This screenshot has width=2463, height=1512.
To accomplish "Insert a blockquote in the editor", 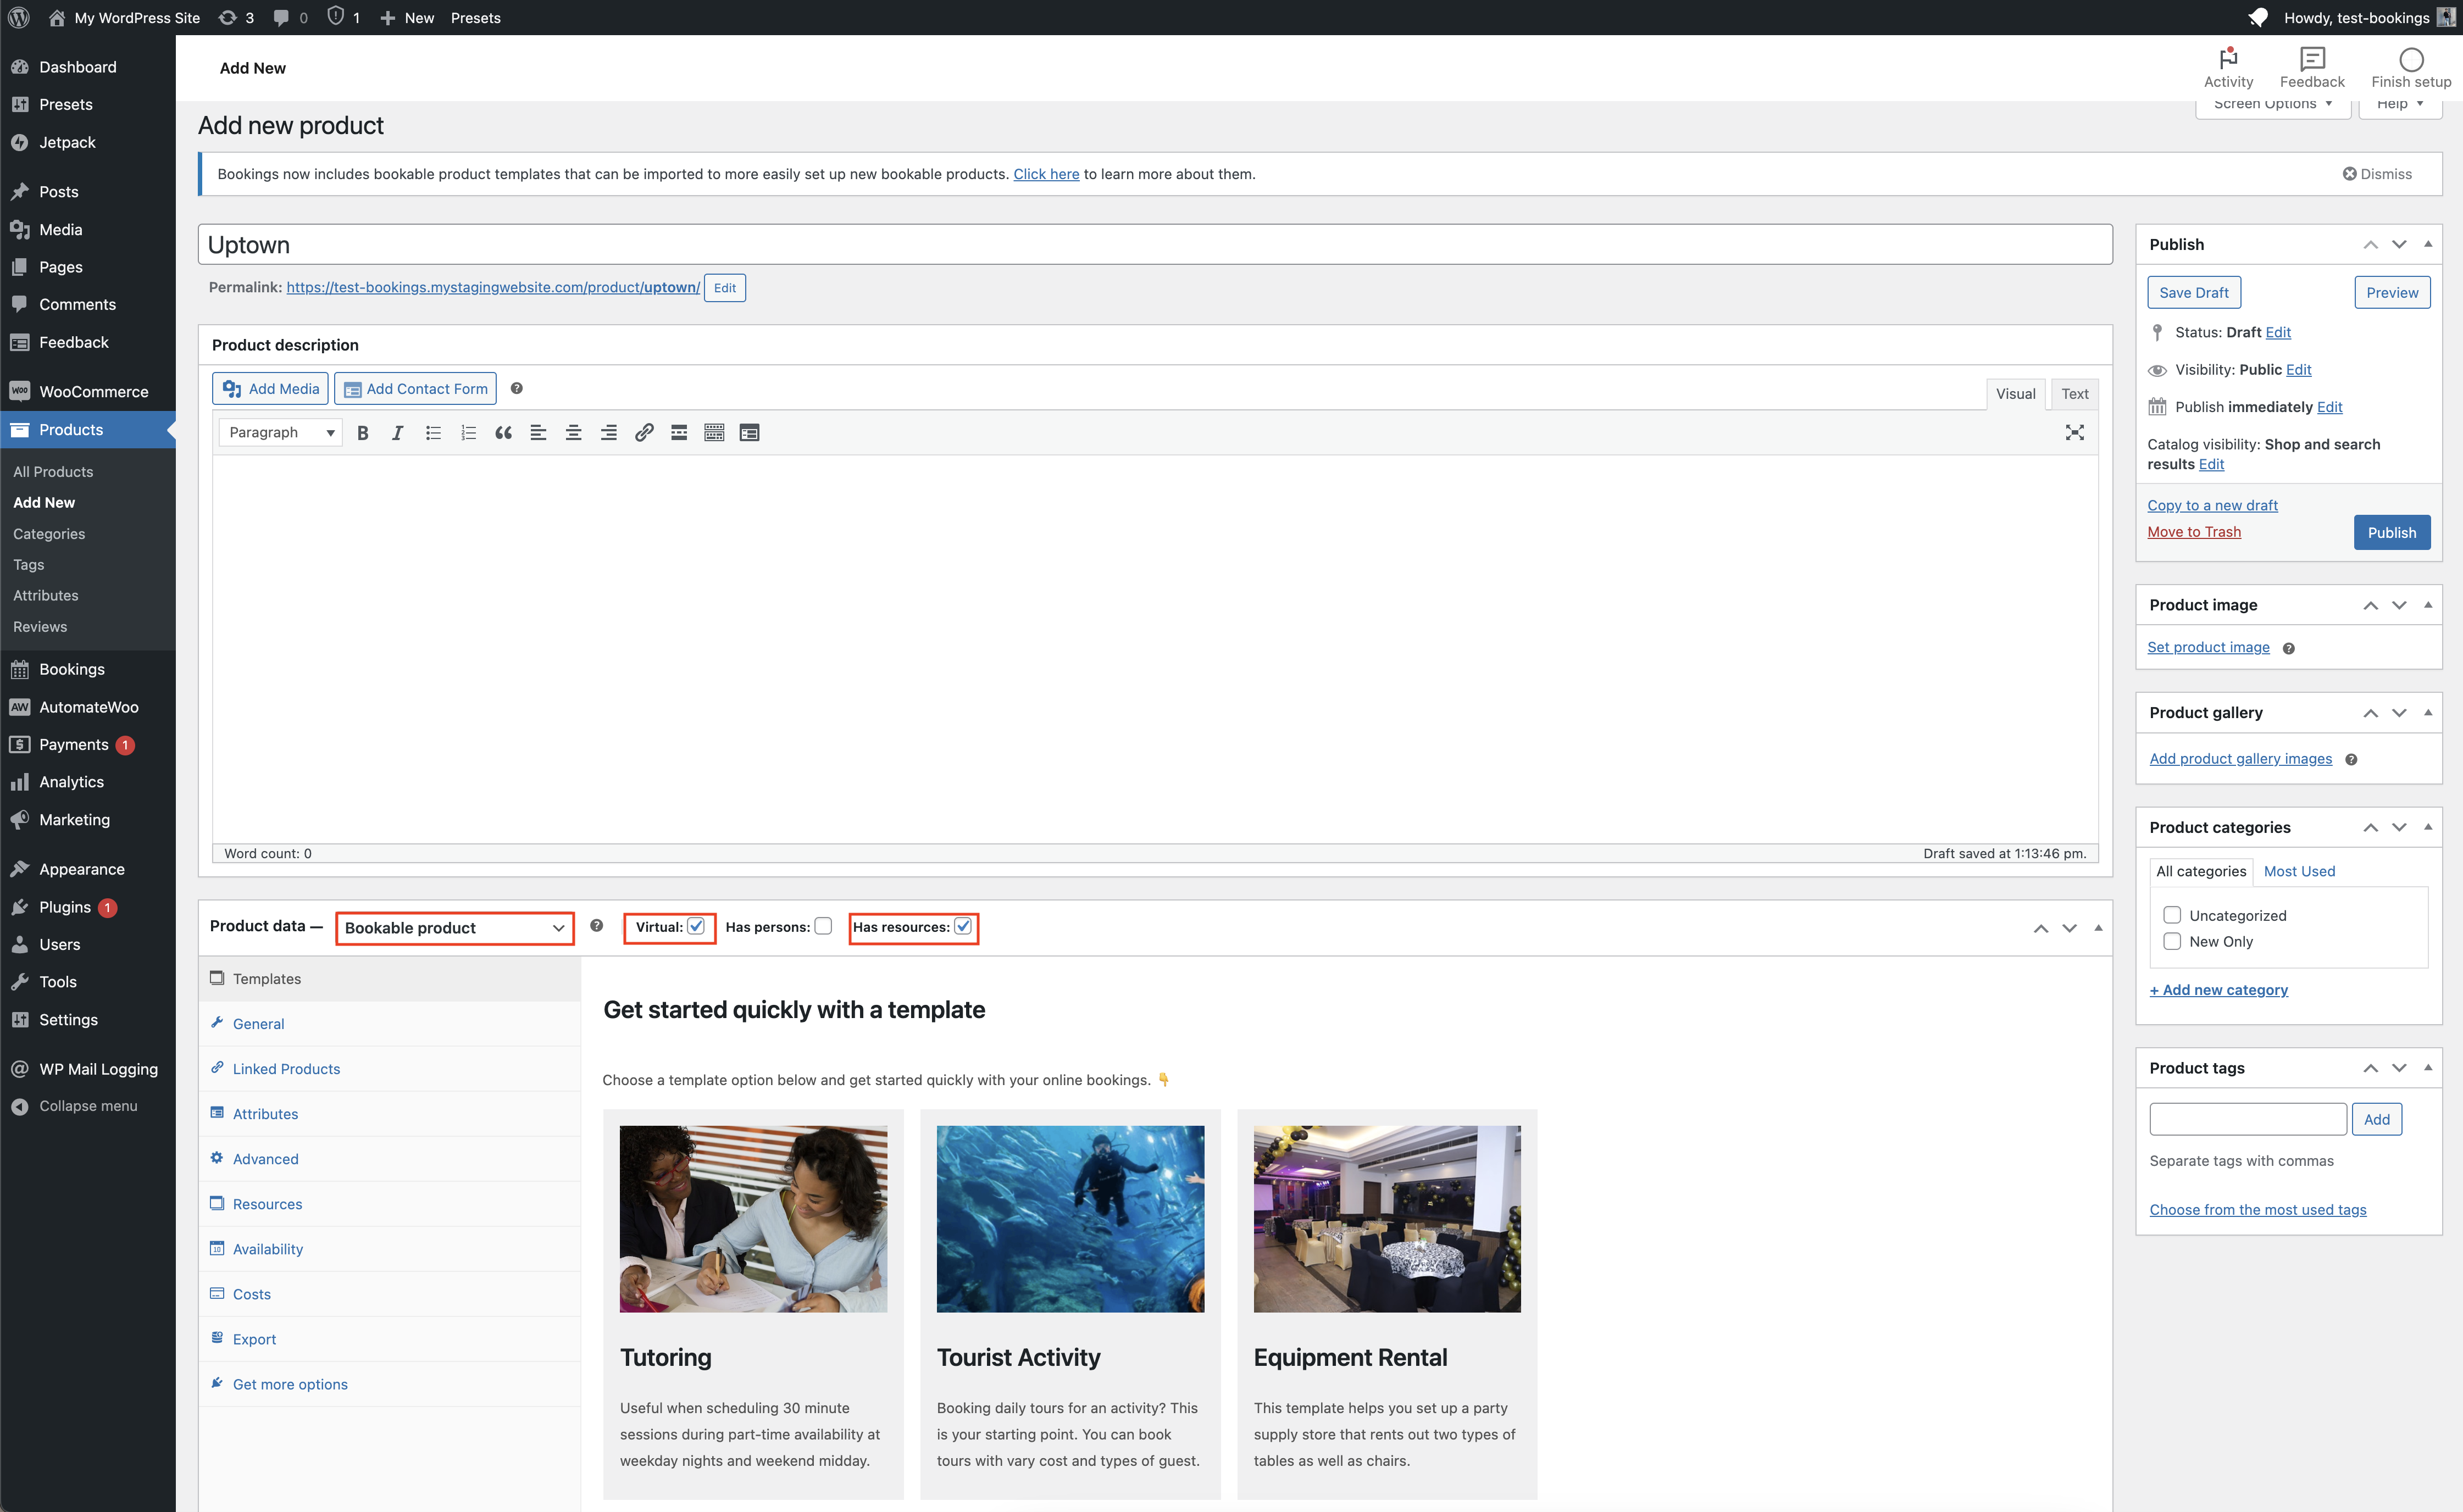I will coord(503,433).
